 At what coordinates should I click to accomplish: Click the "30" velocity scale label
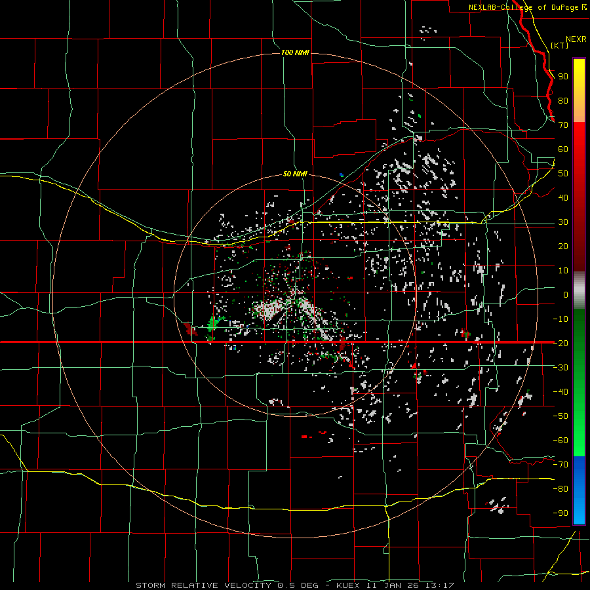[x=563, y=222]
